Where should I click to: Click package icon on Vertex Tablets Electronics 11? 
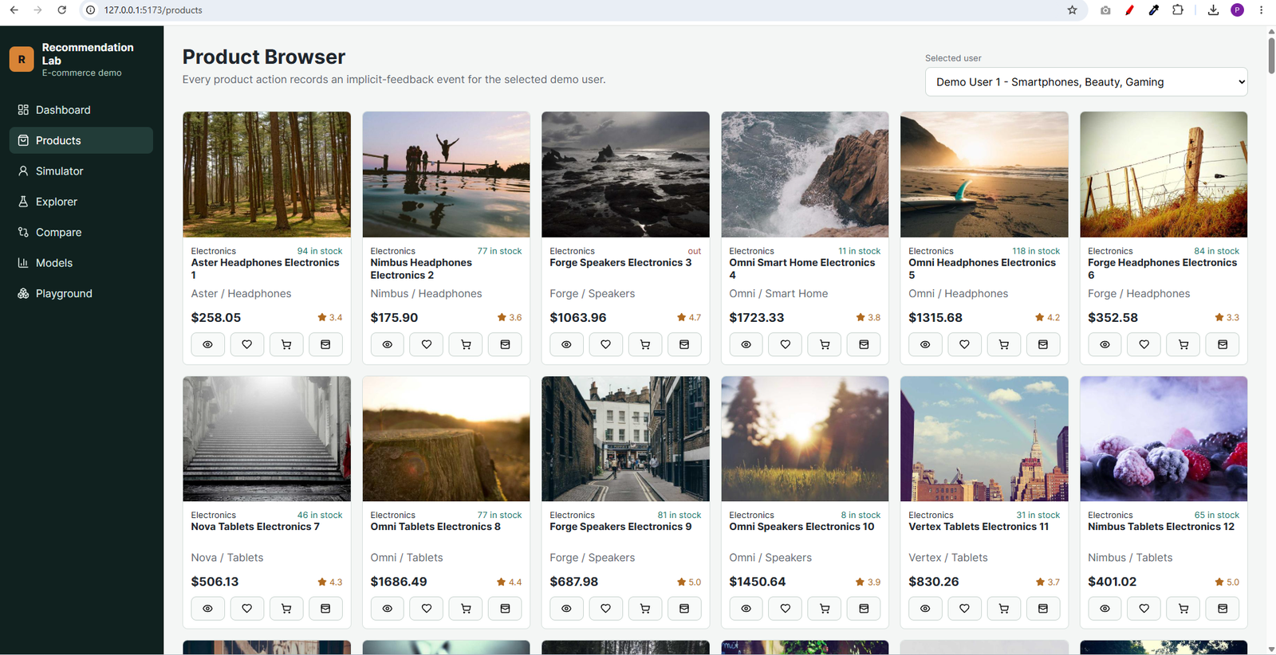pos(1043,608)
